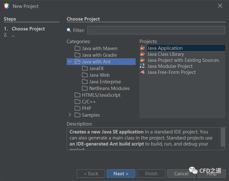Collapse the Java with Ant category
Screen dimensions: 229x181
pos(70,62)
